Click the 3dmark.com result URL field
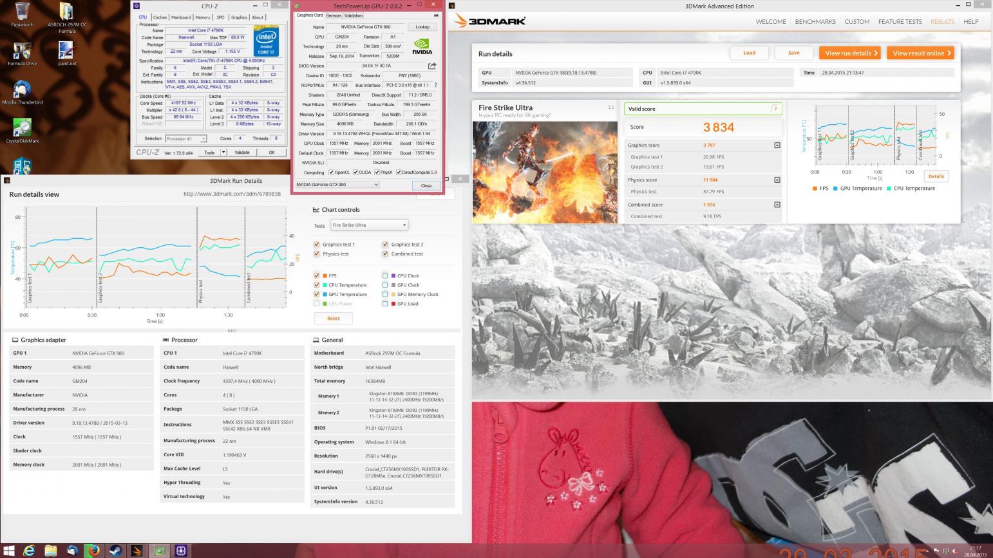The height and width of the screenshot is (558, 993). (x=232, y=194)
